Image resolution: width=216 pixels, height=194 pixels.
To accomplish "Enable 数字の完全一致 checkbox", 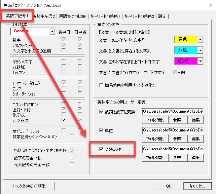I will [x=71, y=157].
